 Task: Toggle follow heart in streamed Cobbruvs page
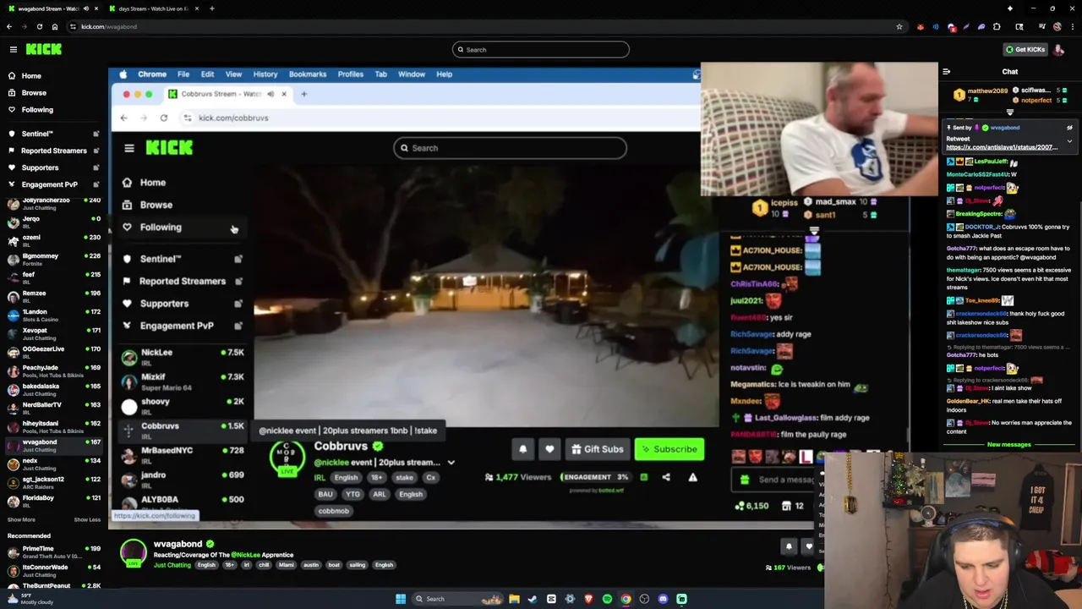[x=549, y=449]
